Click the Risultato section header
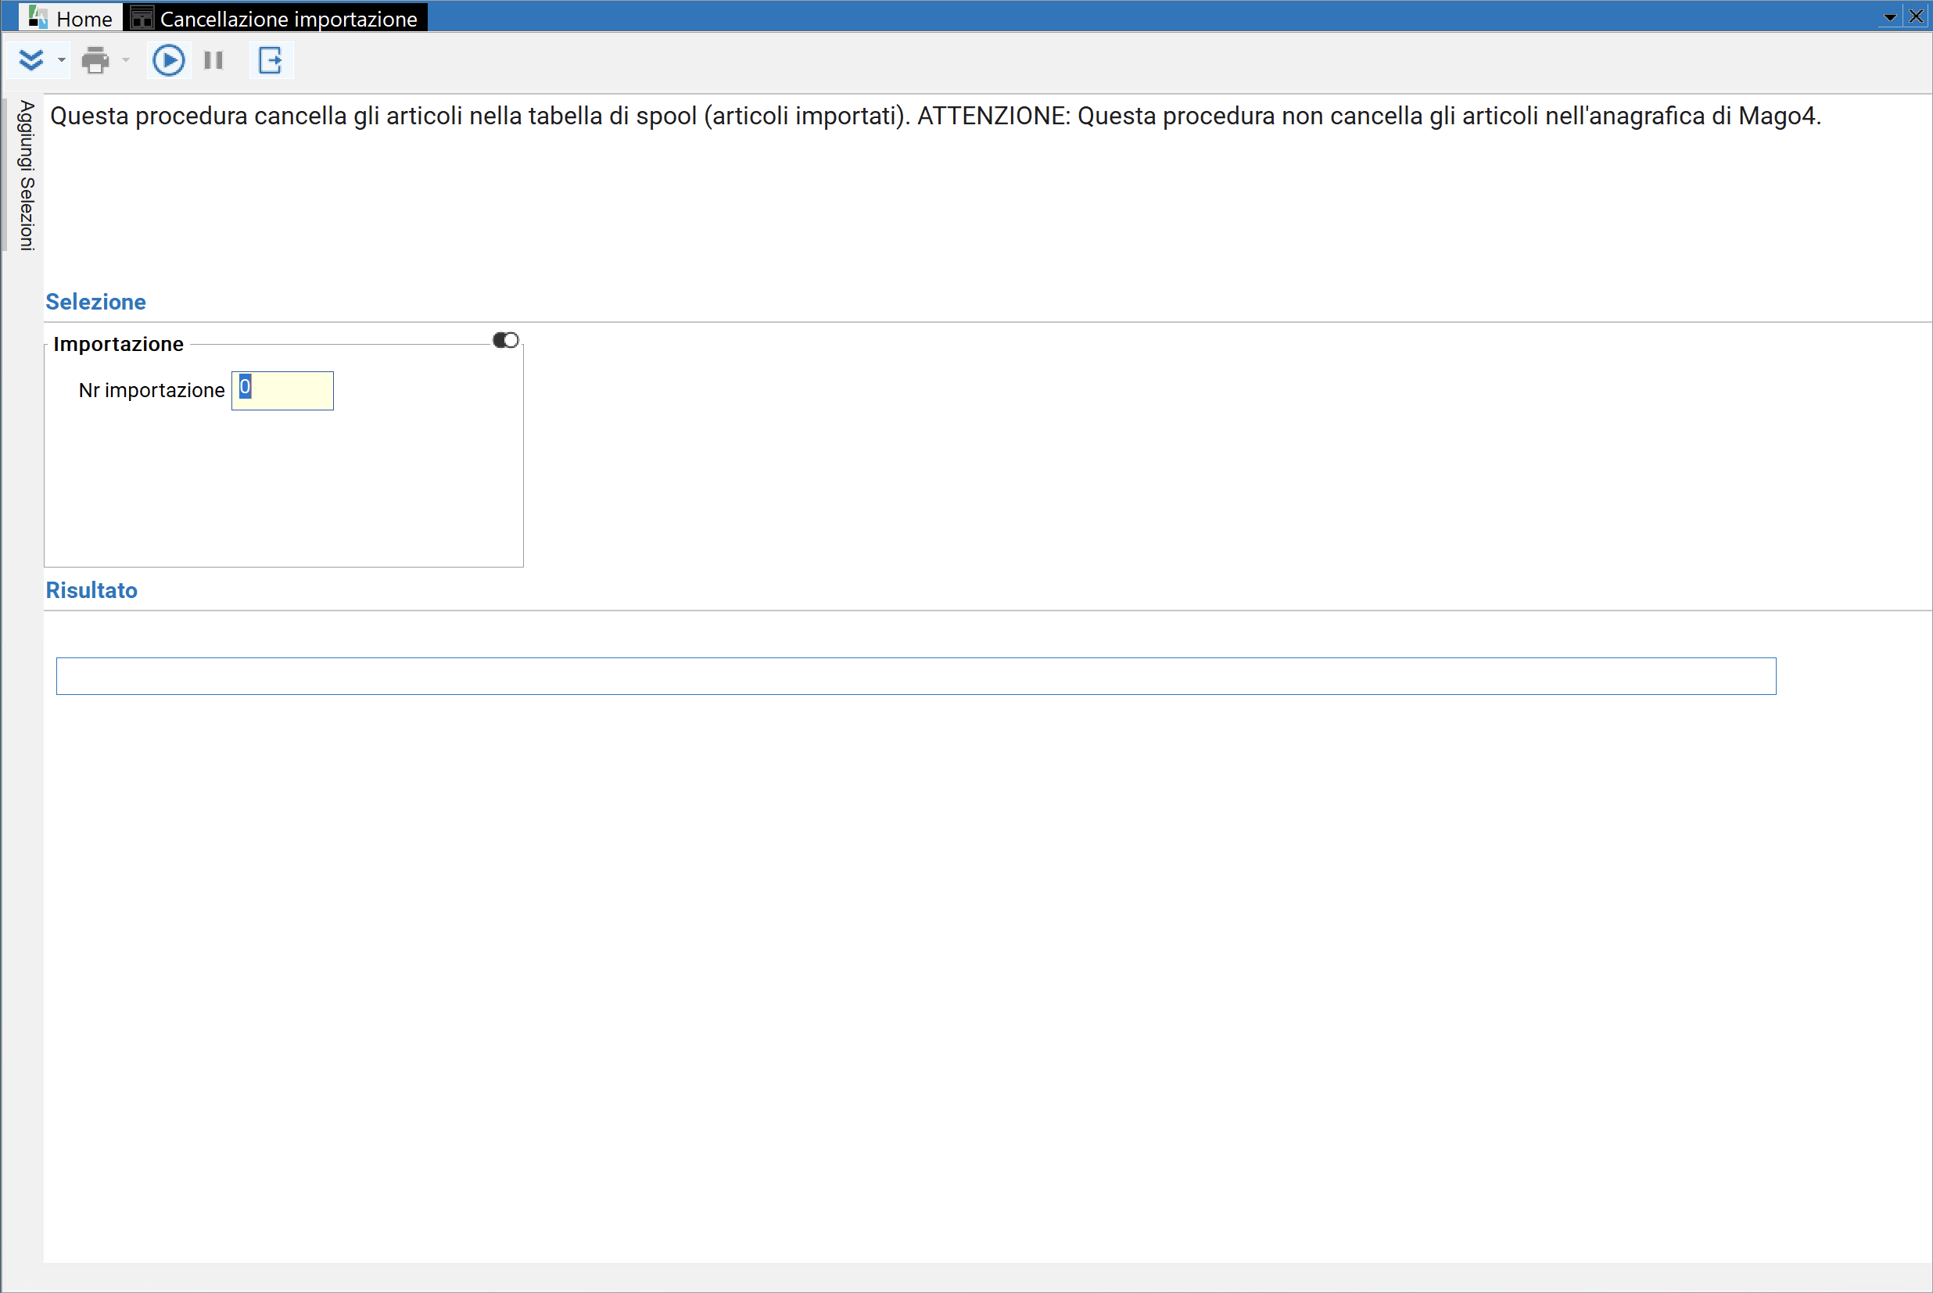The width and height of the screenshot is (1933, 1293). [x=91, y=590]
